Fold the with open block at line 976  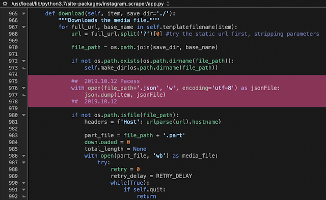pos(24,88)
